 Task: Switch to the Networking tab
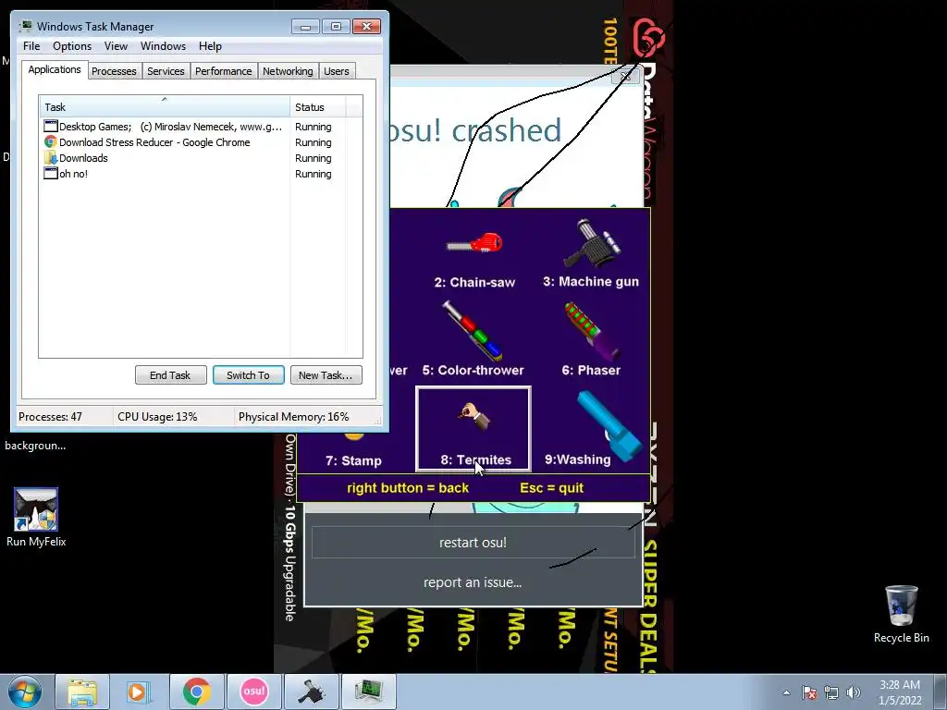(x=288, y=71)
